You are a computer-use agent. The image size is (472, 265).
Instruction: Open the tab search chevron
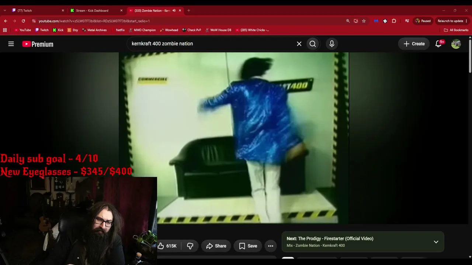pos(5,11)
